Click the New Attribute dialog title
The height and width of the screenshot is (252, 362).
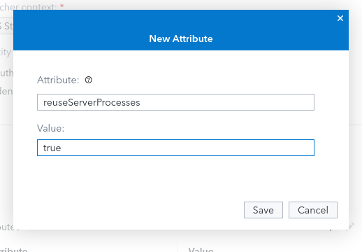(181, 38)
